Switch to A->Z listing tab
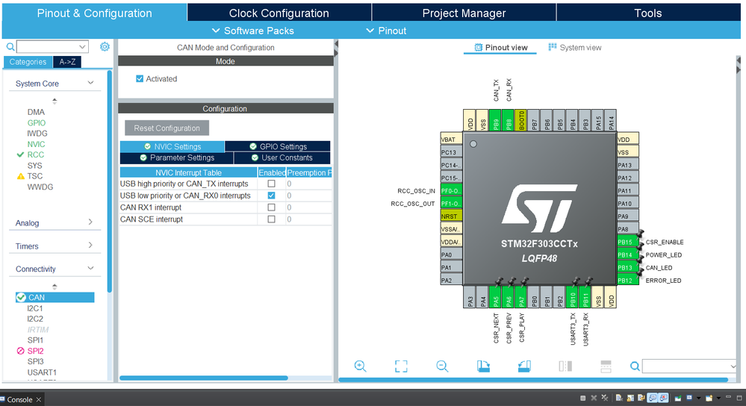This screenshot has height=406, width=746. tap(67, 62)
